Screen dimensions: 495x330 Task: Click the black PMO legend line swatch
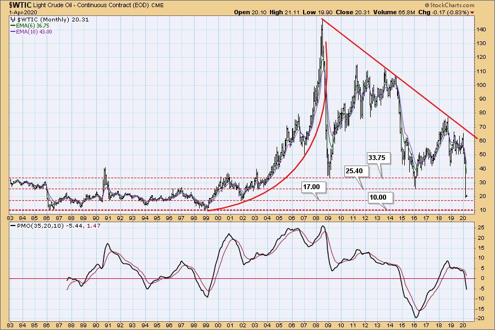click(x=13, y=226)
